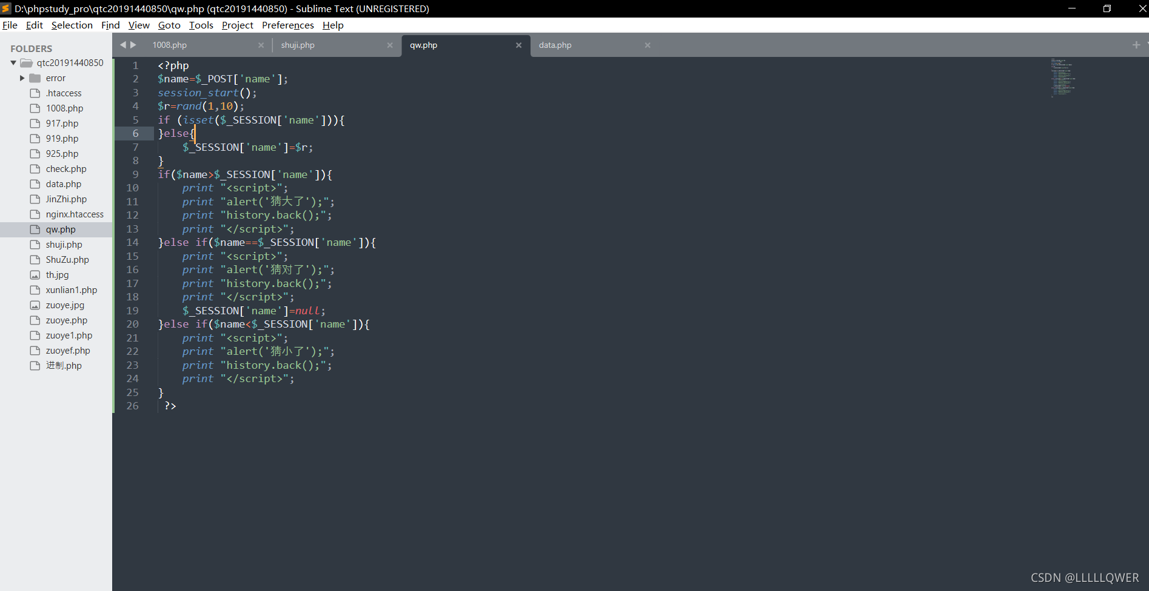Click line number 20 in gutter
Viewport: 1149px width, 591px height.
point(132,324)
